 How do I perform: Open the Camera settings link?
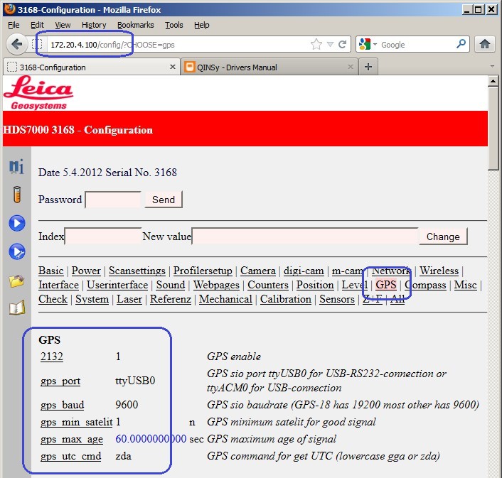tap(258, 271)
